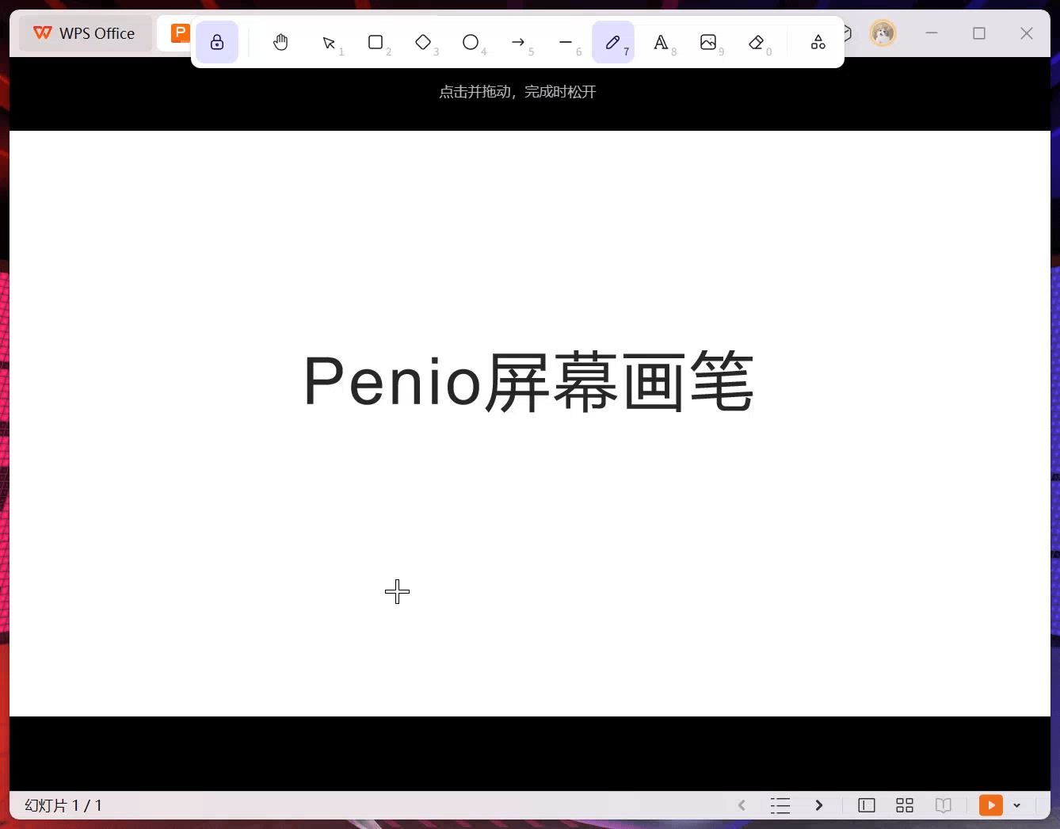
Task: Switch to slide sorter grid view
Action: click(905, 805)
